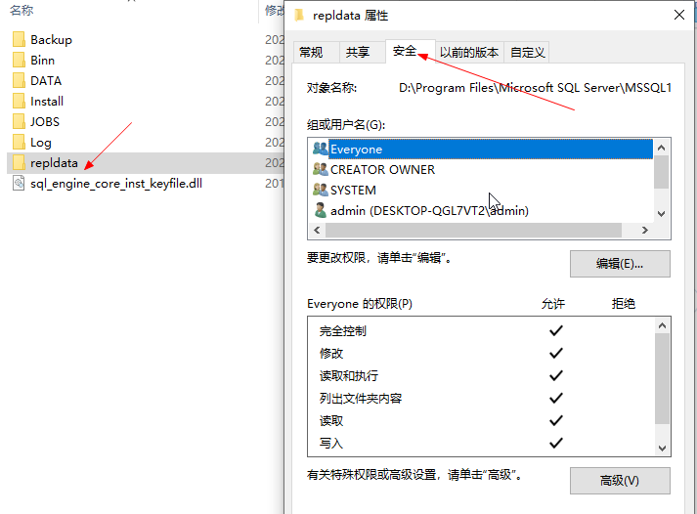Viewport: 697px width, 514px height.
Task: Select the Binn folder icon
Action: (19, 60)
